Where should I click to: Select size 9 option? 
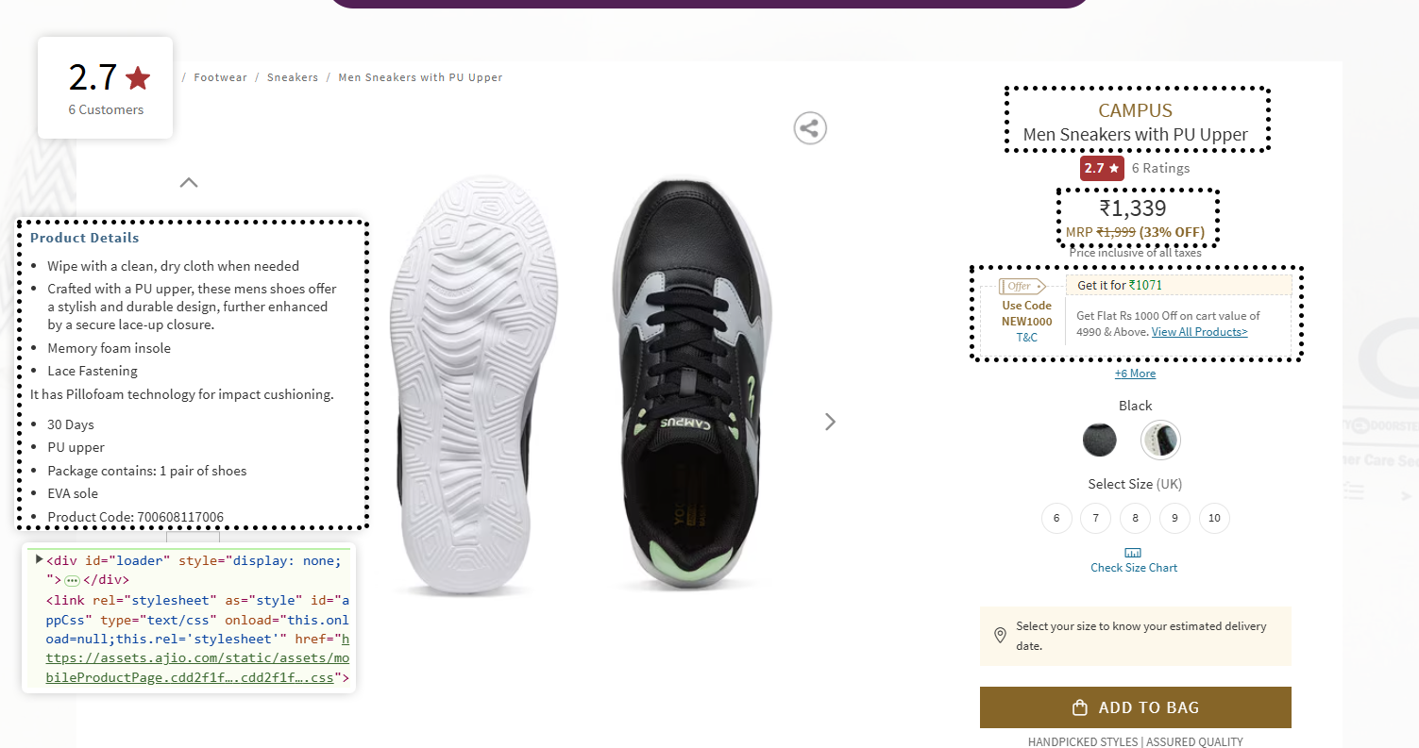pos(1174,518)
